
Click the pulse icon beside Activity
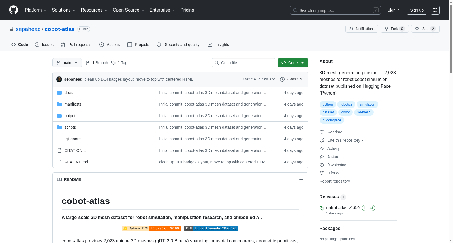[322, 148]
